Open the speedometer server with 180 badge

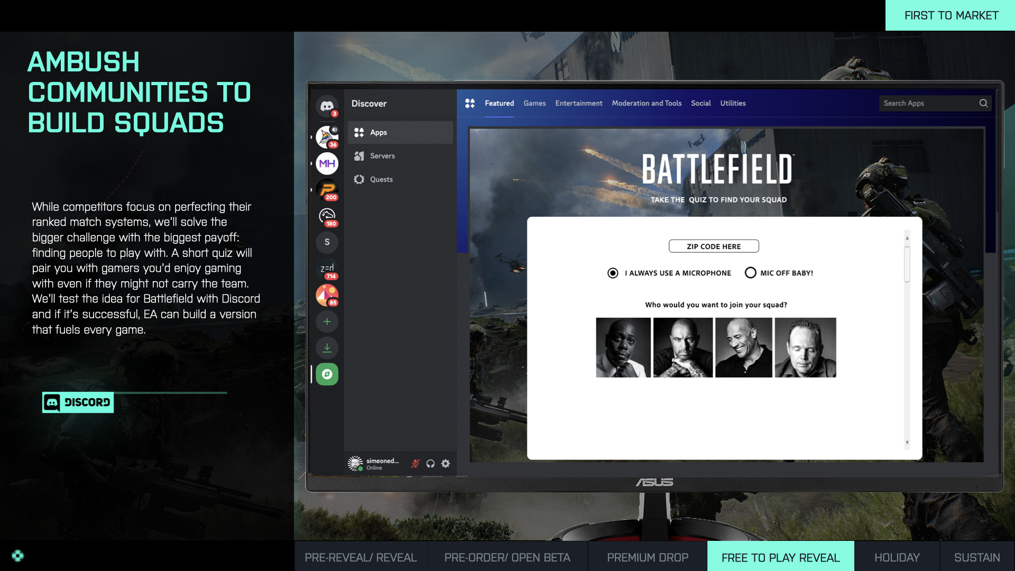(327, 216)
